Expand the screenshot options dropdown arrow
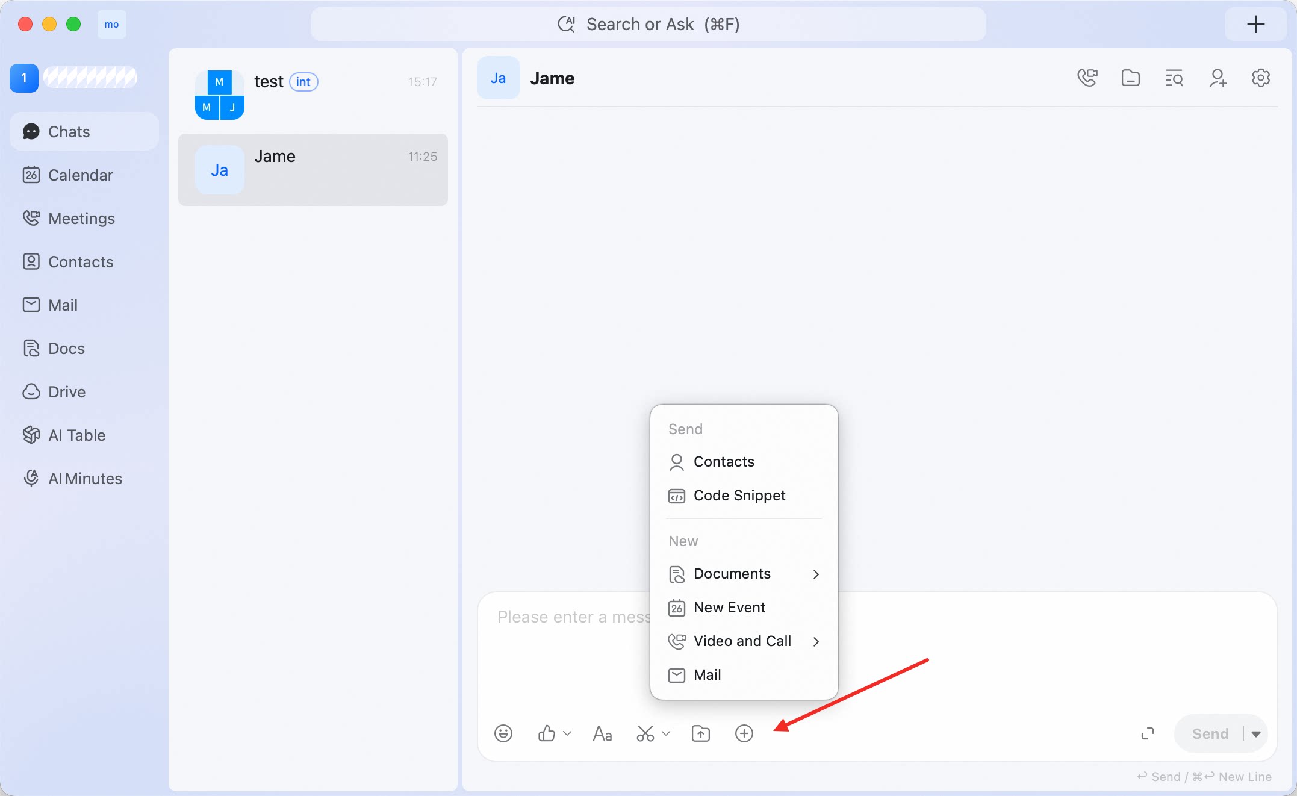The image size is (1297, 796). 666,733
